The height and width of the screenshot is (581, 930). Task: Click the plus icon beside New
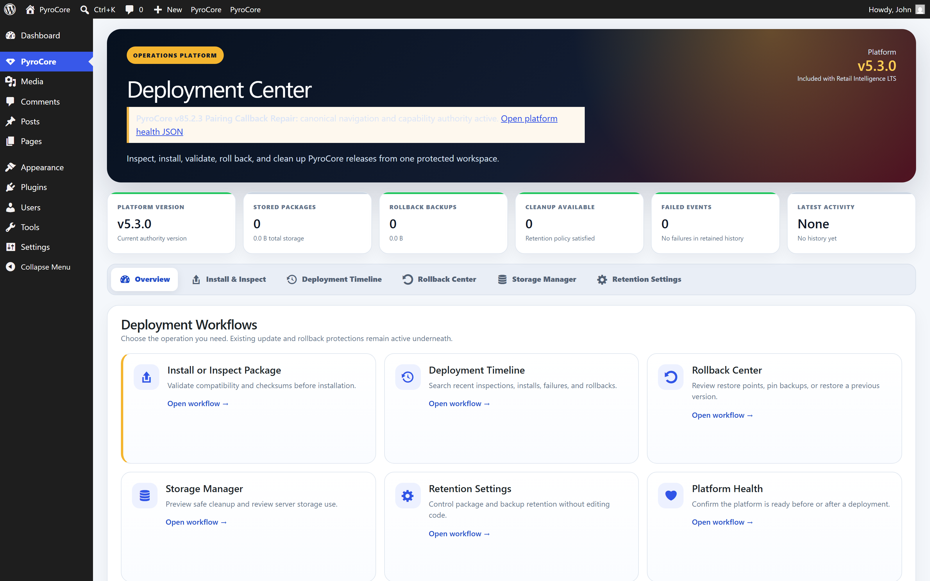pyautogui.click(x=158, y=9)
